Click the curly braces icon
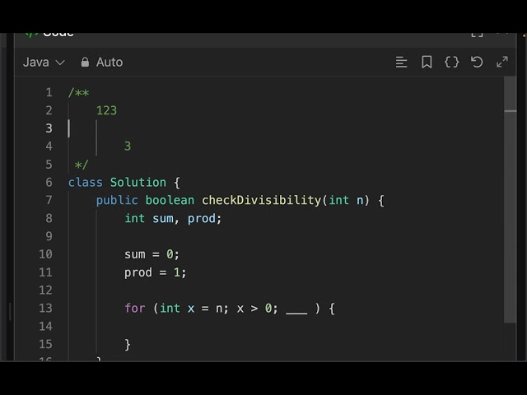 point(452,63)
